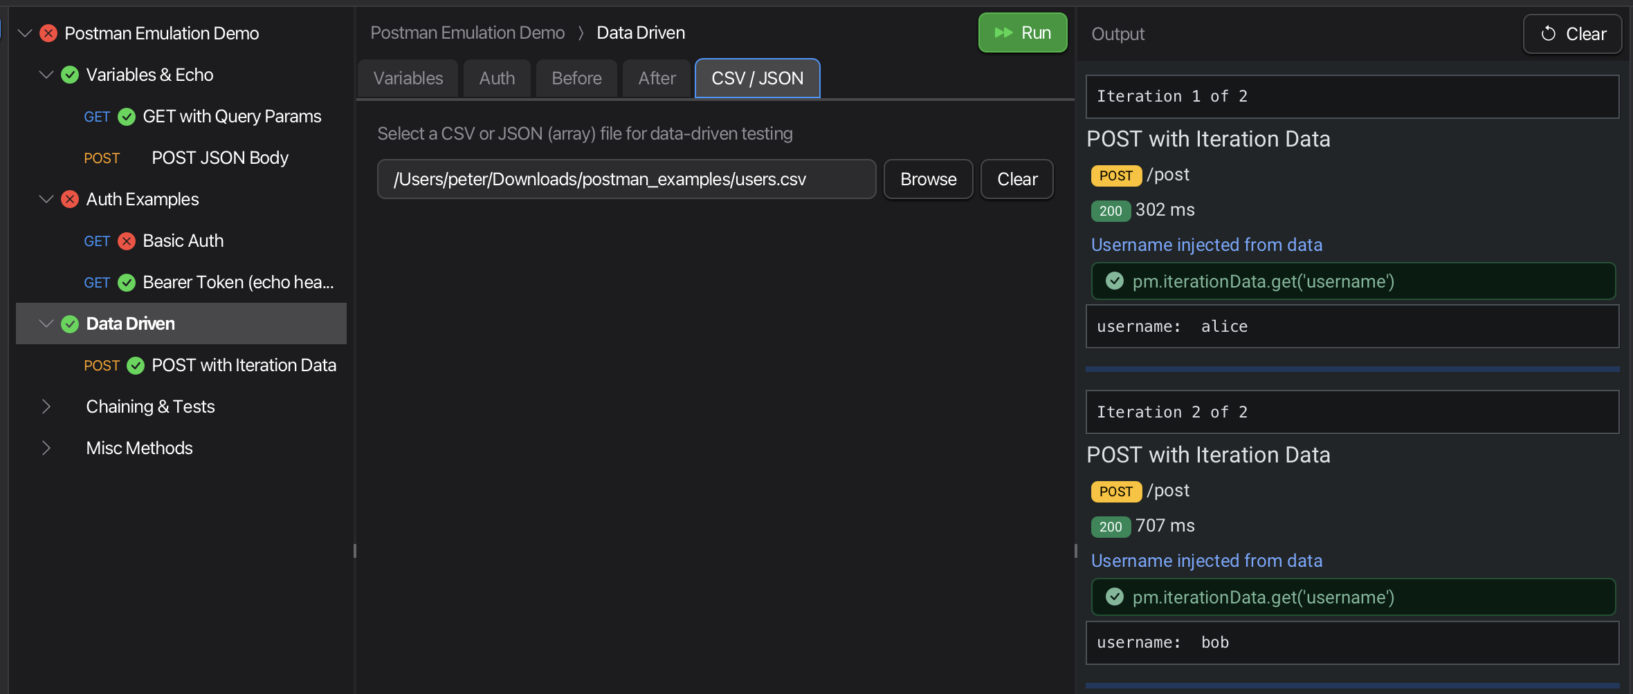Click the green checkmark in the pm.iterationData test result
The width and height of the screenshot is (1633, 694).
click(x=1115, y=281)
